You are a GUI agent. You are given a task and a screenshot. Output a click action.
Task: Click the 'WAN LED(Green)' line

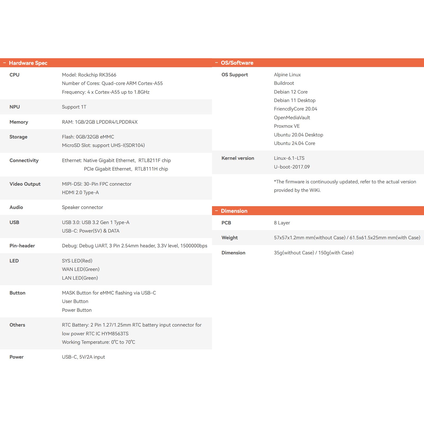point(81,269)
